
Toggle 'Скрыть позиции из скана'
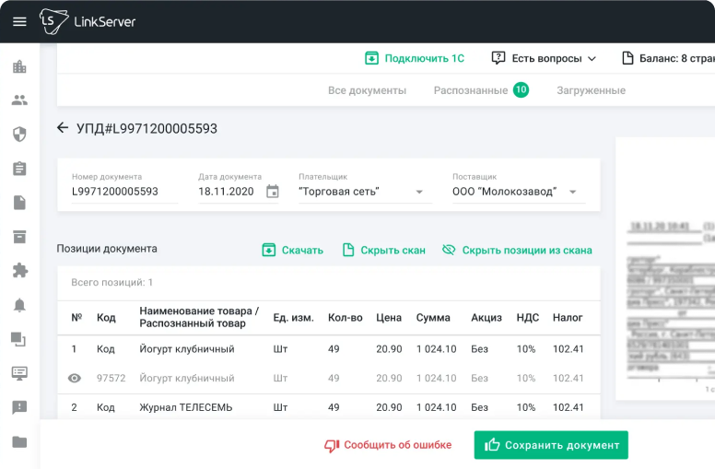(517, 250)
